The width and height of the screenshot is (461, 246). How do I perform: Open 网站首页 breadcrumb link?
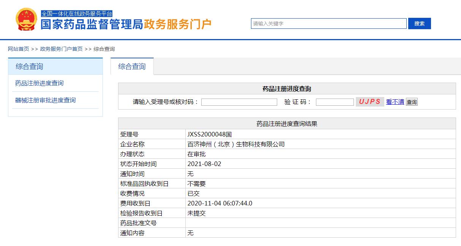17,49
